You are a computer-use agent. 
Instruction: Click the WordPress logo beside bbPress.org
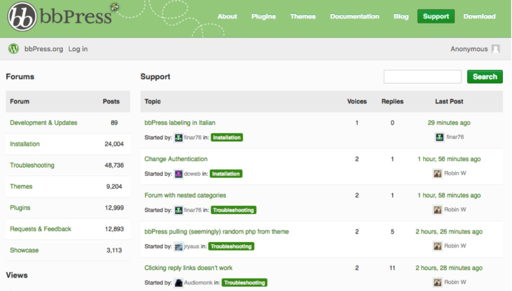coord(13,49)
